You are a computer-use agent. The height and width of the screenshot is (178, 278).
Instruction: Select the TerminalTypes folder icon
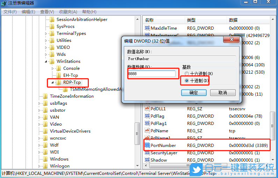[x=52, y=34]
